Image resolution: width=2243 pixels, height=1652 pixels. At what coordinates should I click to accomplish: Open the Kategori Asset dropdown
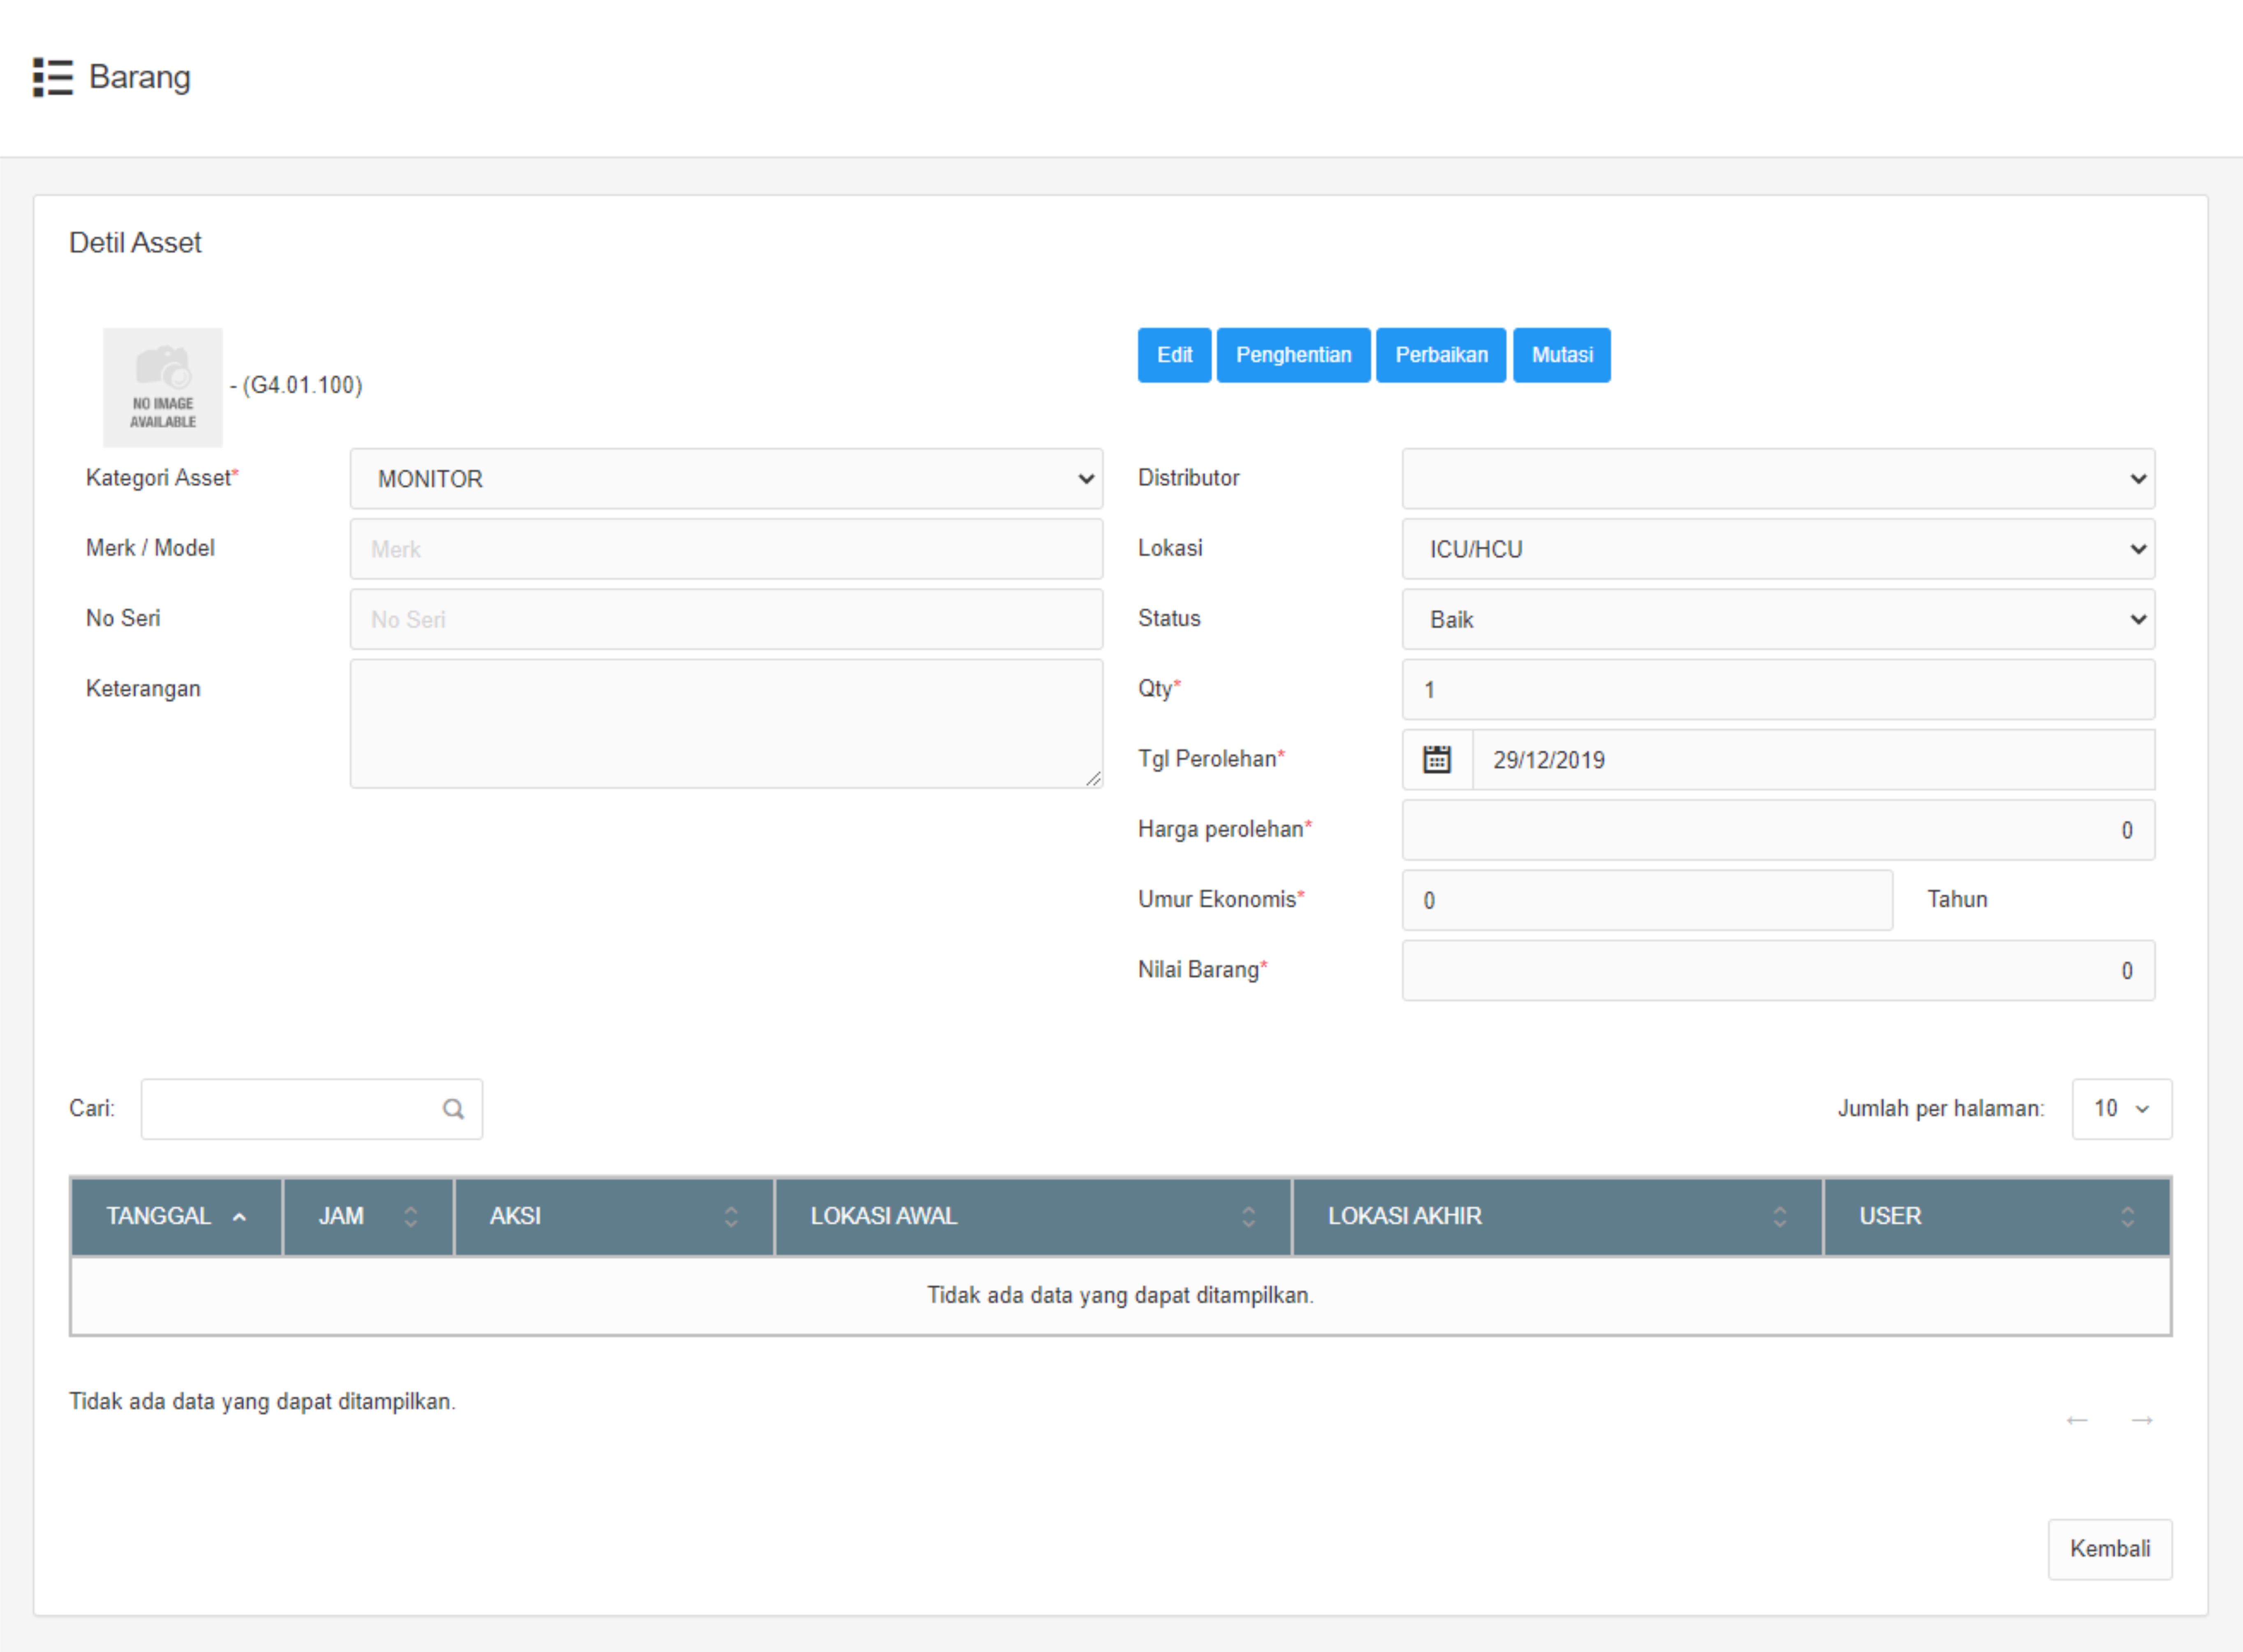click(726, 479)
